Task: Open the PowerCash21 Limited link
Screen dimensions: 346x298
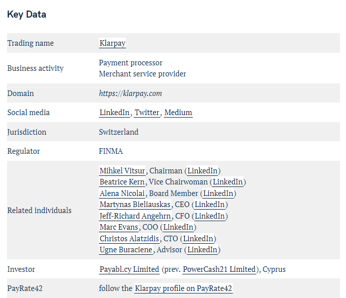Action: pyautogui.click(x=219, y=269)
